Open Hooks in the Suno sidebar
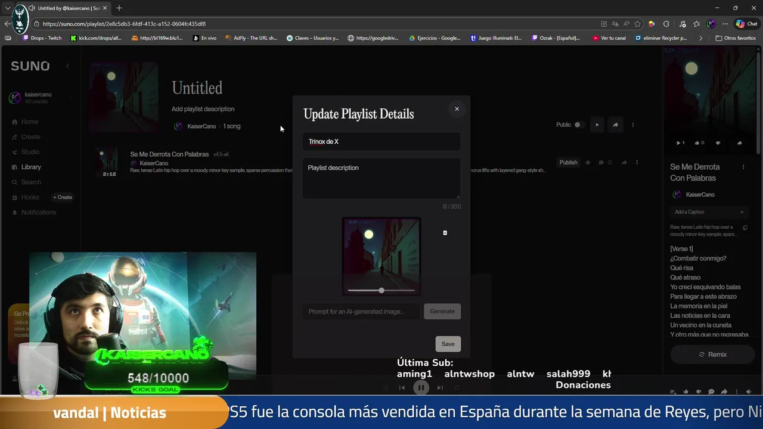Image resolution: width=763 pixels, height=429 pixels. [30, 197]
